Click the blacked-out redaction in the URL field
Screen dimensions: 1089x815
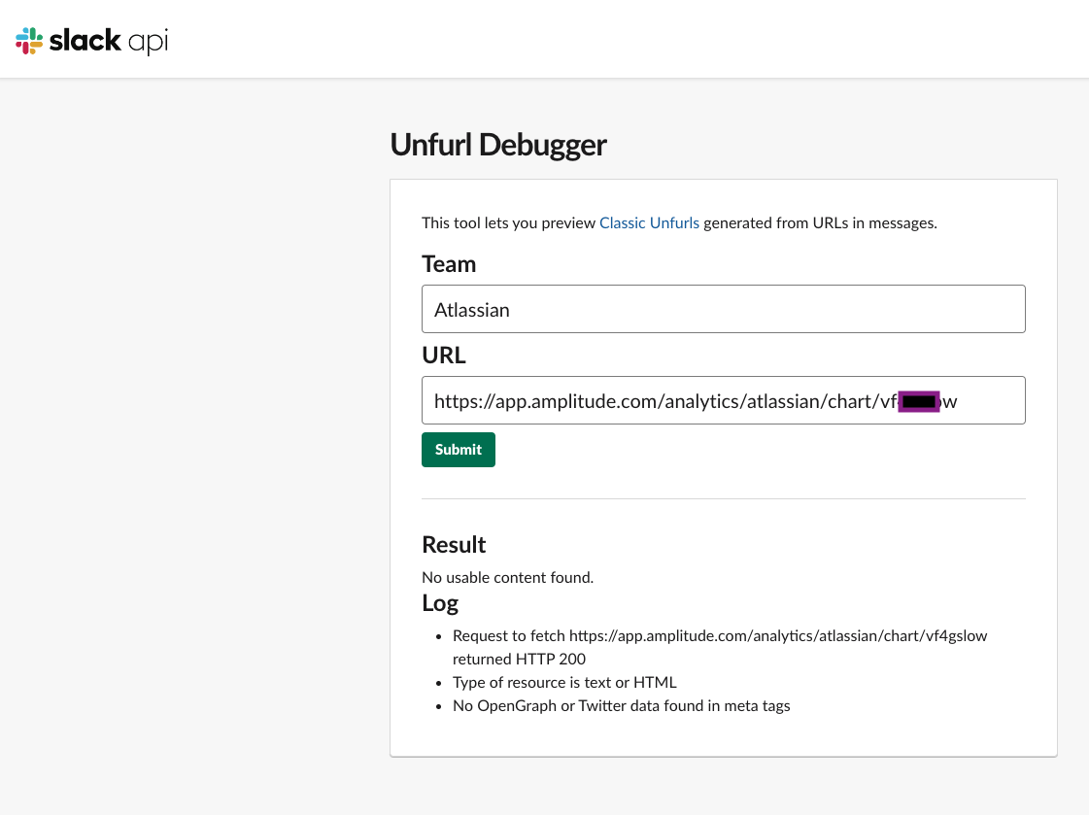click(919, 401)
